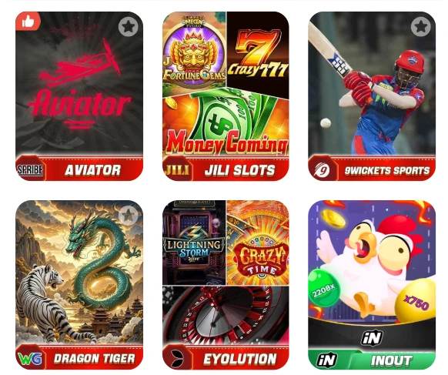The image size is (448, 375).
Task: Click the iN logo above the Inout label
Action: [x=372, y=337]
